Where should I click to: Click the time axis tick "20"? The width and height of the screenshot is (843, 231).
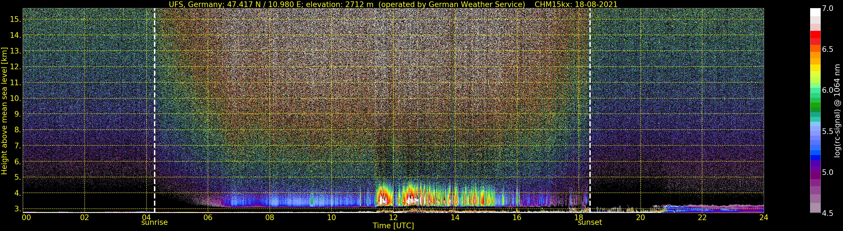pyautogui.click(x=640, y=217)
